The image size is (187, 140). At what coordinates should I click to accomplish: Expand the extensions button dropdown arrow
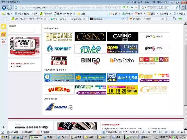119,14
